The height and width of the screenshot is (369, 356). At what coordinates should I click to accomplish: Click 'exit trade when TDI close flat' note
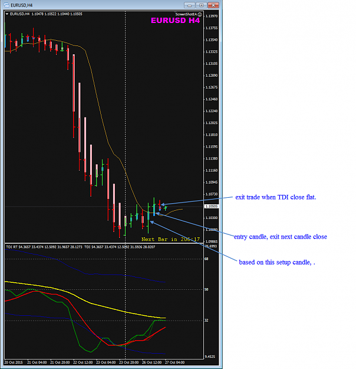coord(276,197)
